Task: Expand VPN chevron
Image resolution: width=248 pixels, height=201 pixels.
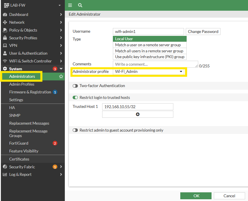Action: pos(61,45)
